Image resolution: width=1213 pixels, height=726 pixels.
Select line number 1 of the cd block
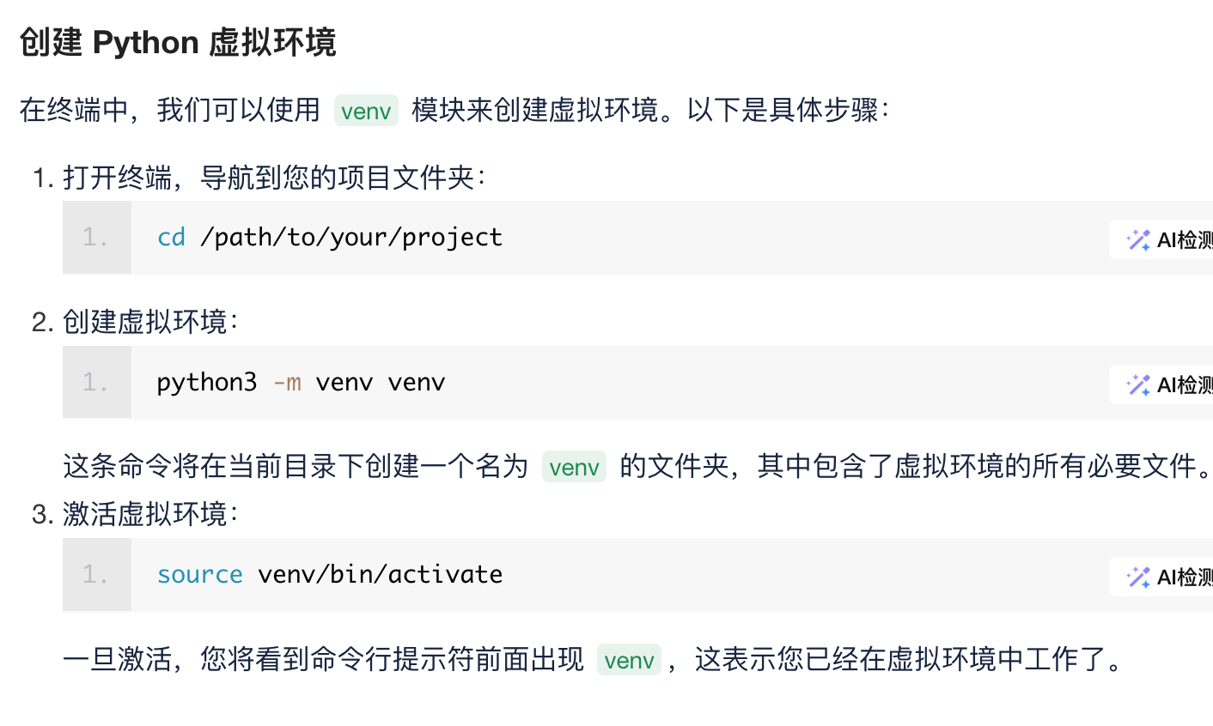coord(97,238)
